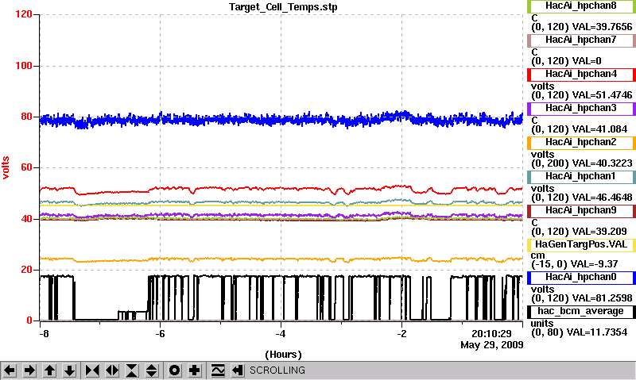The image size is (636, 380).
Task: Click the 120 y-axis tick label
Action: (x=24, y=14)
